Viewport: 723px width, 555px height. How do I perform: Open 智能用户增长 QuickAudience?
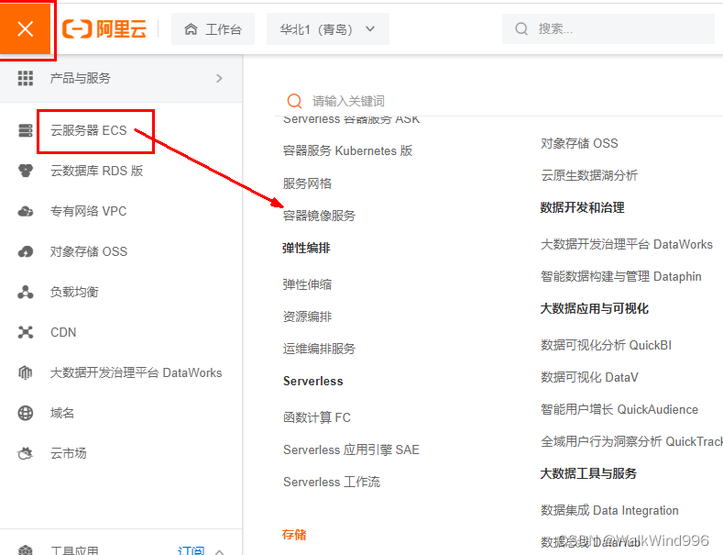click(619, 409)
